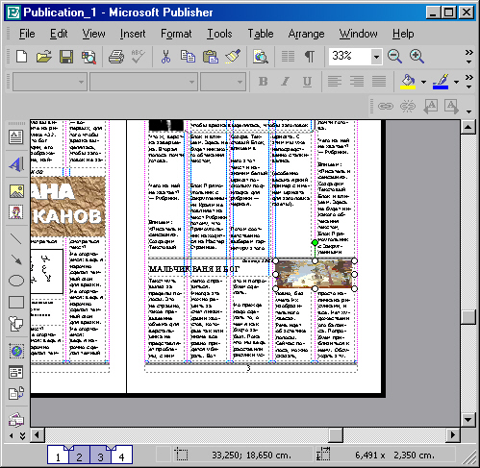Open the Arrange menu
Screen dimensions: 480x468
(306, 34)
